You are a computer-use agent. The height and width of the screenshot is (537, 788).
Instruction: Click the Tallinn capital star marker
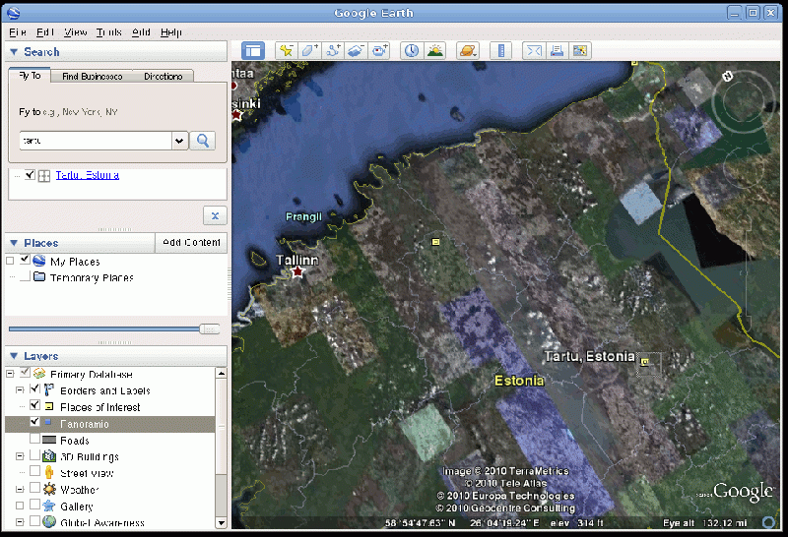297,272
